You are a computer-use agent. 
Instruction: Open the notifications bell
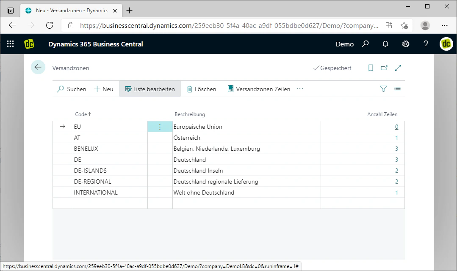(x=385, y=44)
